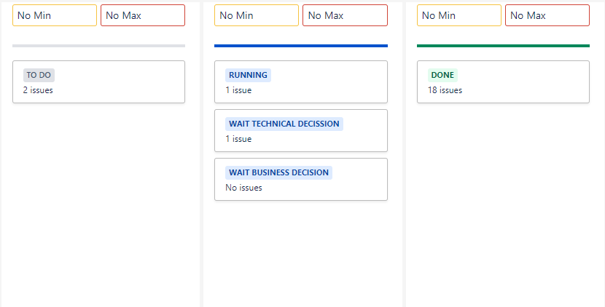The image size is (605, 307).
Task: Click the RUNNING status label
Action: pyautogui.click(x=248, y=75)
